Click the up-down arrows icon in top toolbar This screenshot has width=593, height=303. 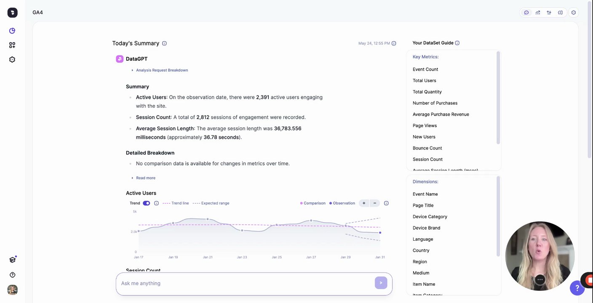point(549,13)
